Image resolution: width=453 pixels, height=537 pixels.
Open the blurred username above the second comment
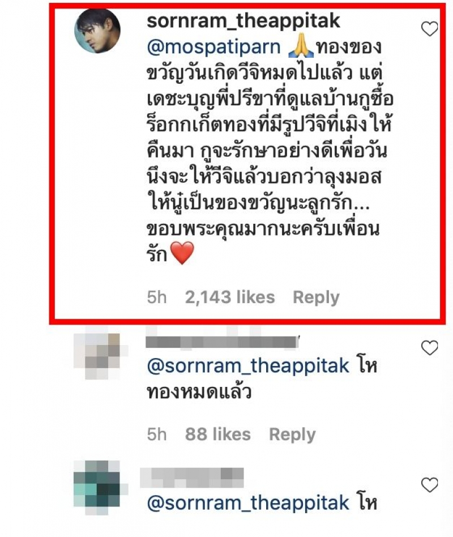click(x=222, y=342)
